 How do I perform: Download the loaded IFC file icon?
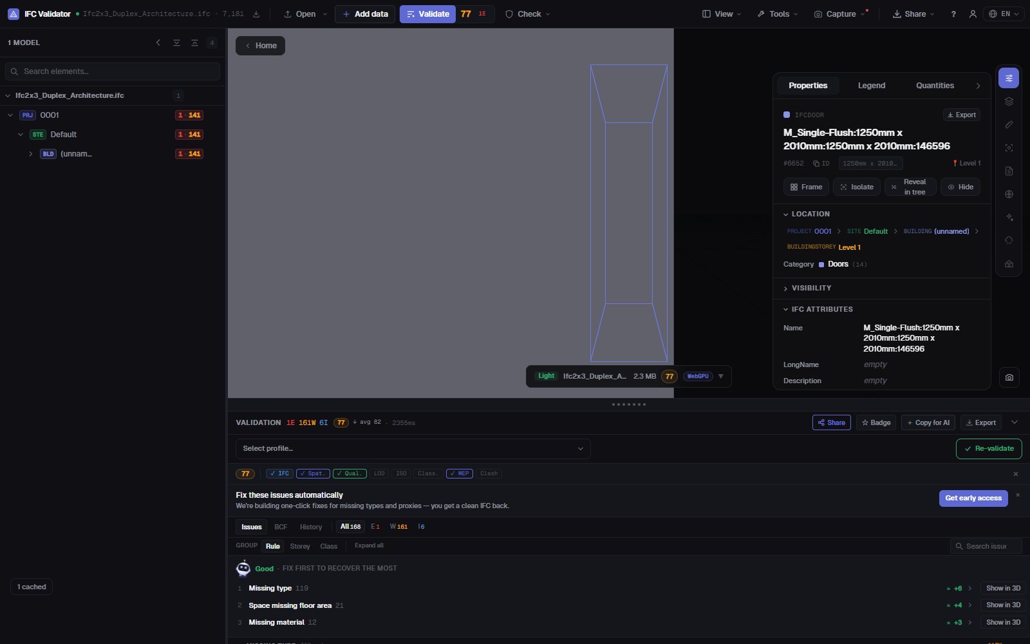click(x=256, y=14)
